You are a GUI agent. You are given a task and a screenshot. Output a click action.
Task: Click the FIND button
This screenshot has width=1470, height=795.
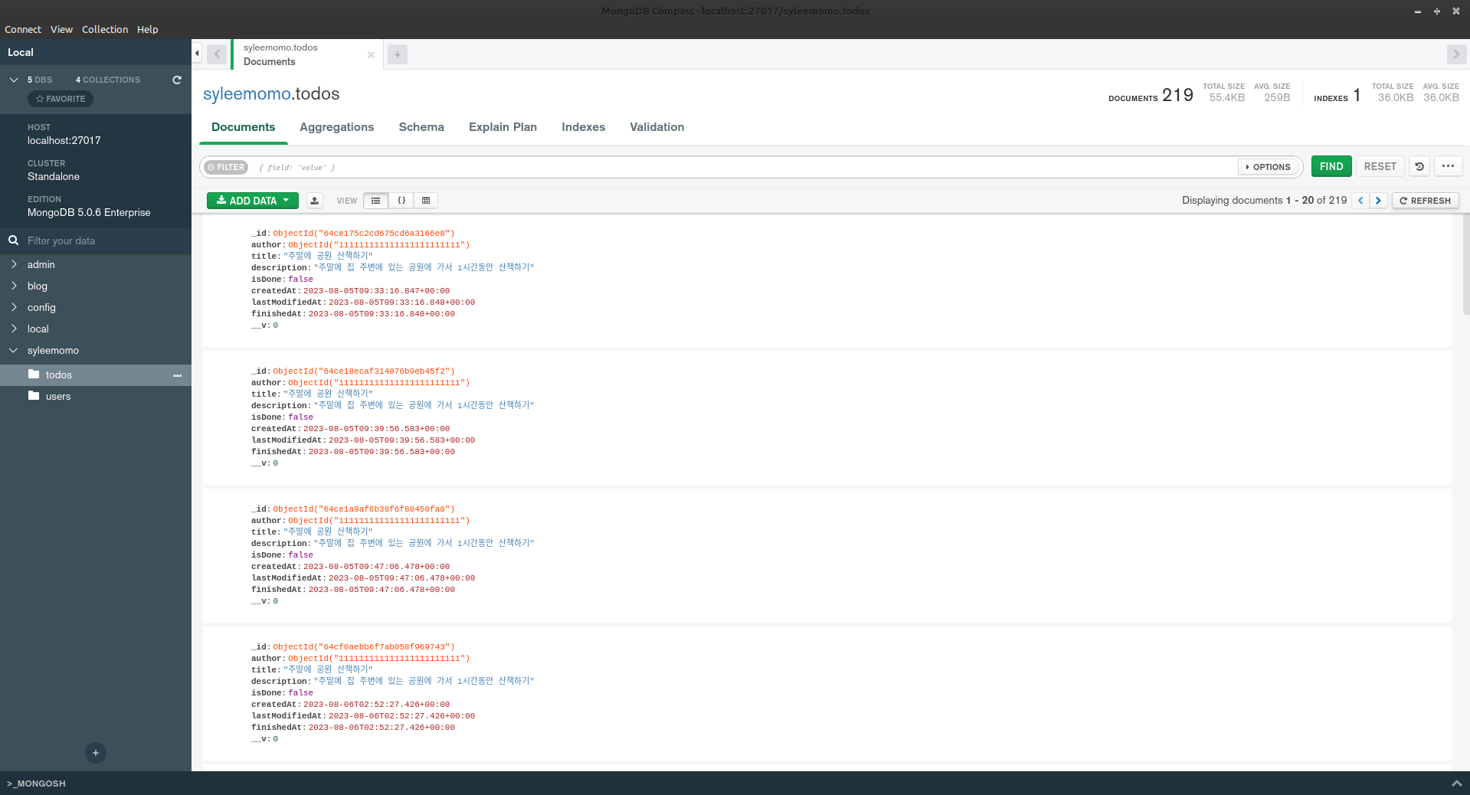point(1331,166)
